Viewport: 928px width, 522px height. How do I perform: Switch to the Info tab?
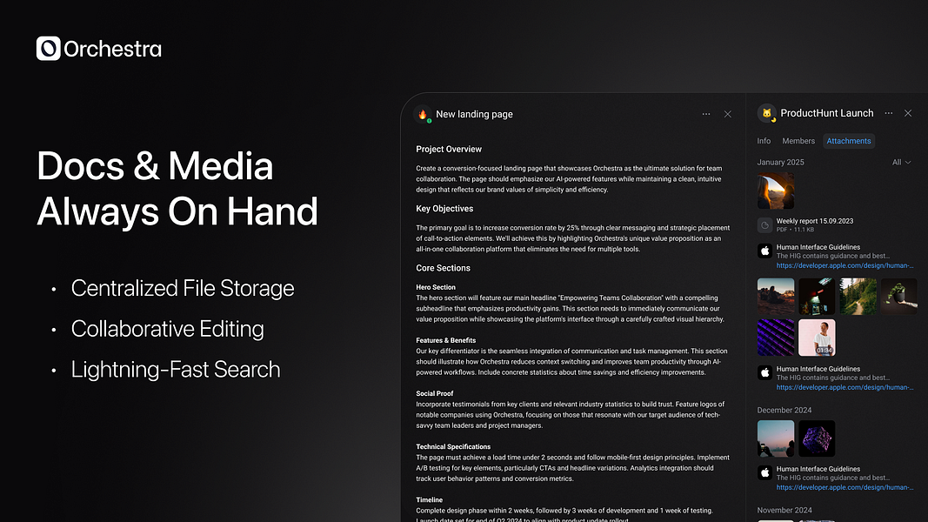click(764, 141)
